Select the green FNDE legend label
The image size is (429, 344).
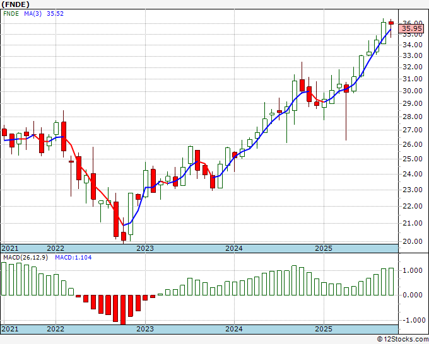click(x=11, y=14)
